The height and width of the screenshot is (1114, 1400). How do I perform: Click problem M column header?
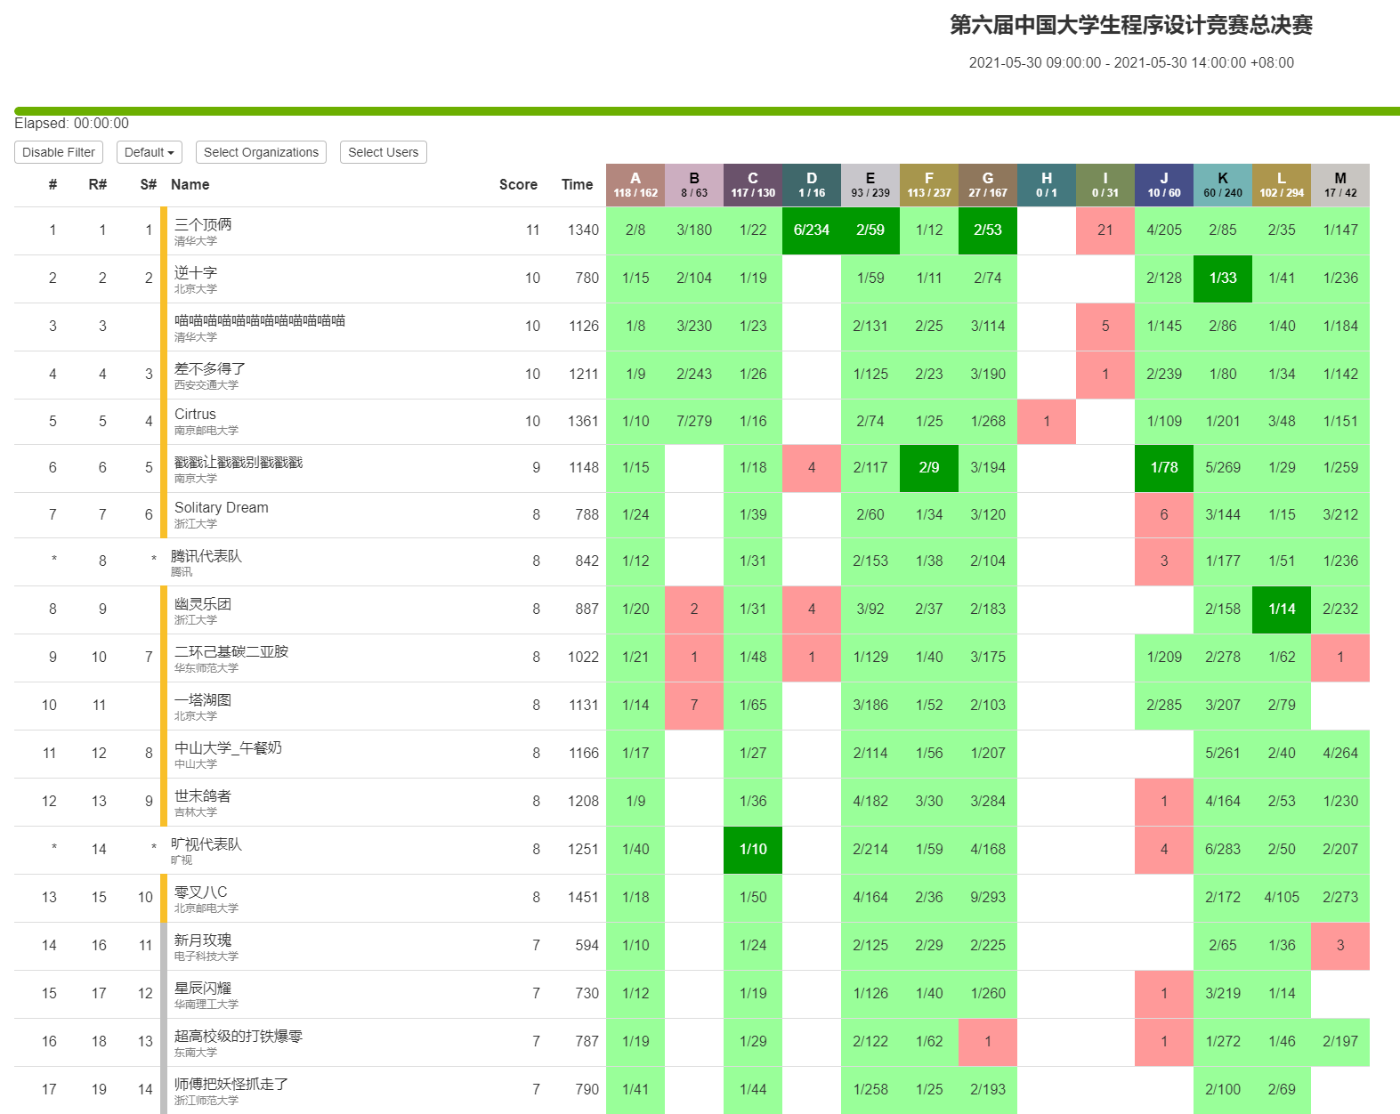(x=1339, y=184)
